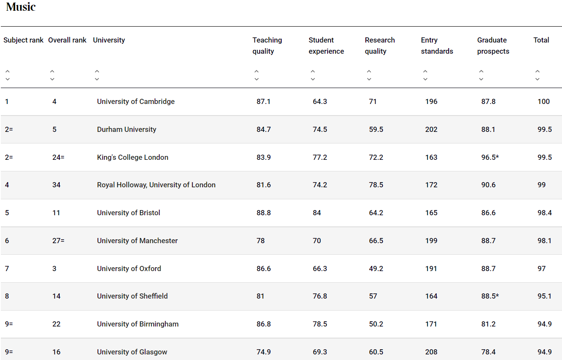Sort University column descending arrow
Screen dimensions: 562x360
point(97,79)
